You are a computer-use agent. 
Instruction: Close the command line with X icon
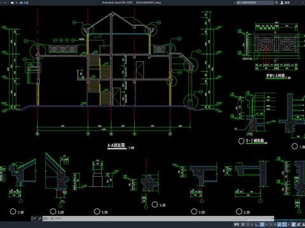tap(34, 218)
